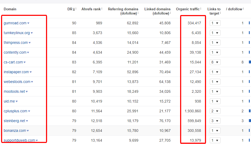Click the info icon next to DR header
The height and width of the screenshot is (144, 251).
76,8
